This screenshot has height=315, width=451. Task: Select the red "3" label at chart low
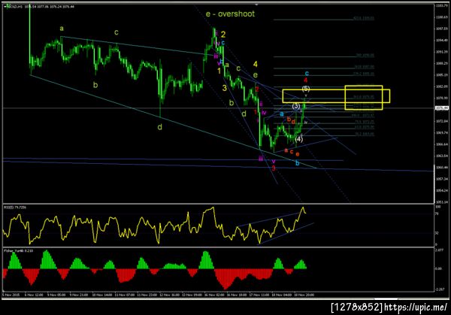(x=274, y=168)
